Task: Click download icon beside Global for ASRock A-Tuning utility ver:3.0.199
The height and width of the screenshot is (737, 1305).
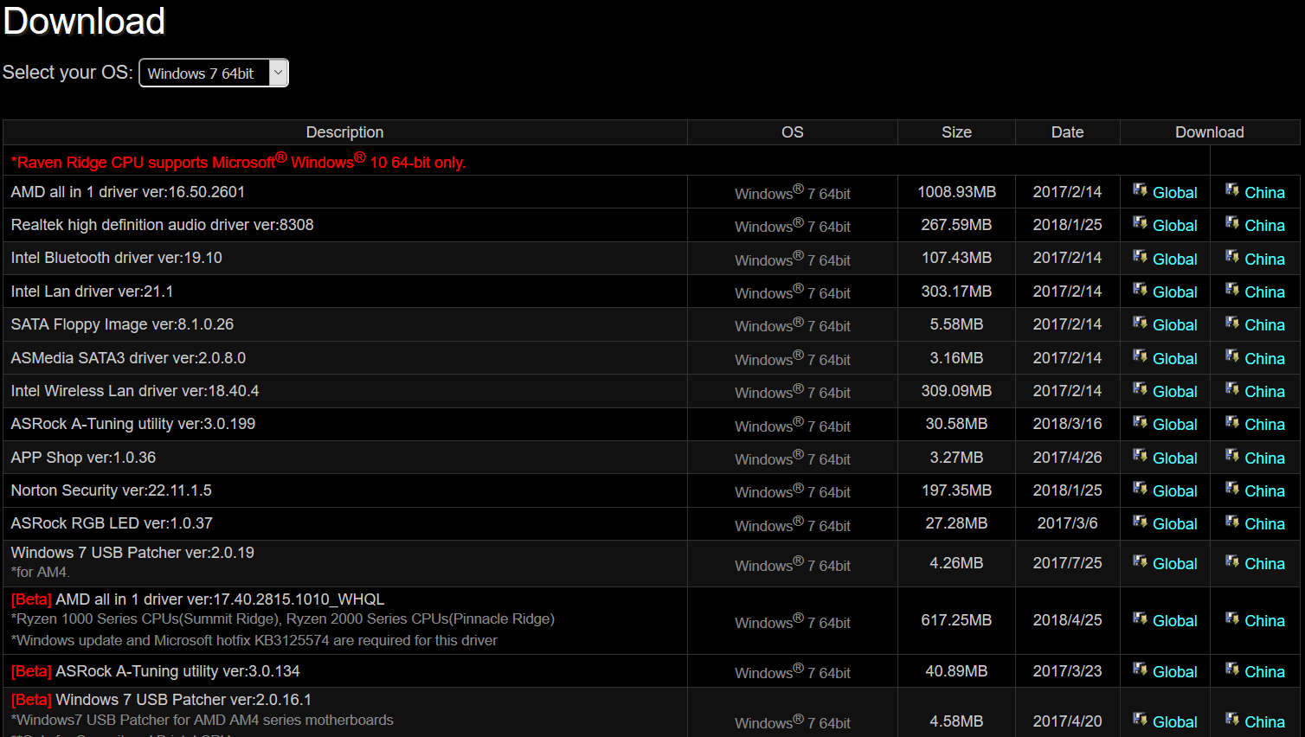Action: tap(1140, 422)
